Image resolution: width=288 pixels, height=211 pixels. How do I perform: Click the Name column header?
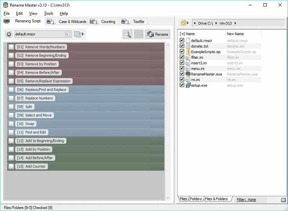[x=190, y=34]
